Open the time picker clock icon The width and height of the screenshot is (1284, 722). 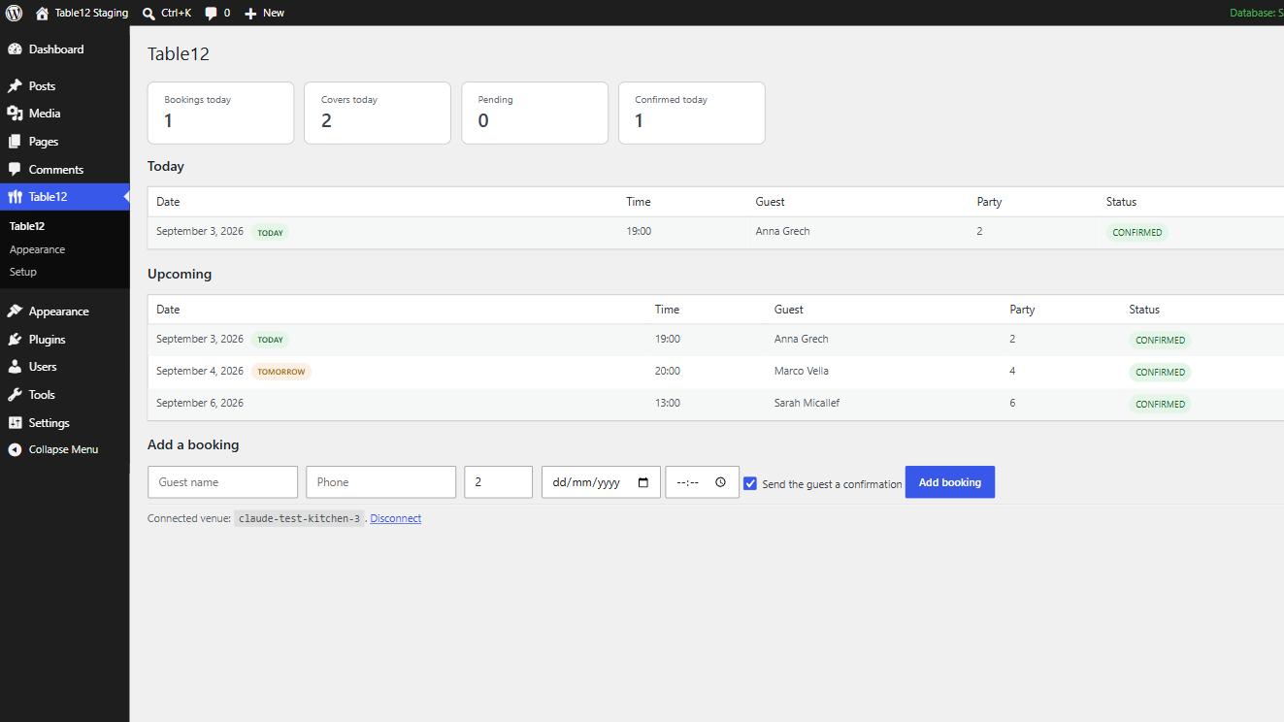[x=720, y=482]
